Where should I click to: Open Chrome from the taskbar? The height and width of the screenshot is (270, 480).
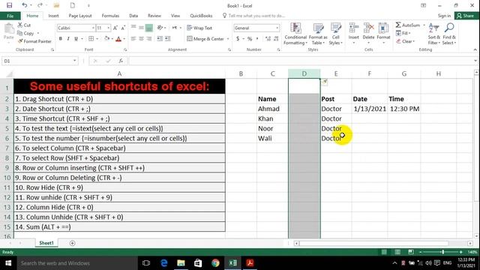click(215, 263)
